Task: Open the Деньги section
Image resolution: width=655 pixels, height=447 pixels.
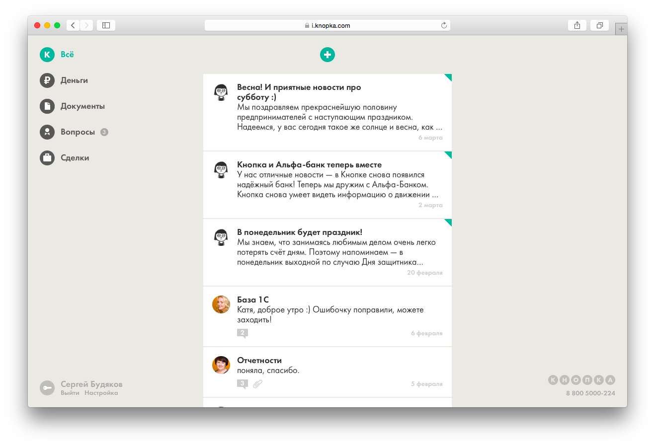Action: [x=74, y=80]
